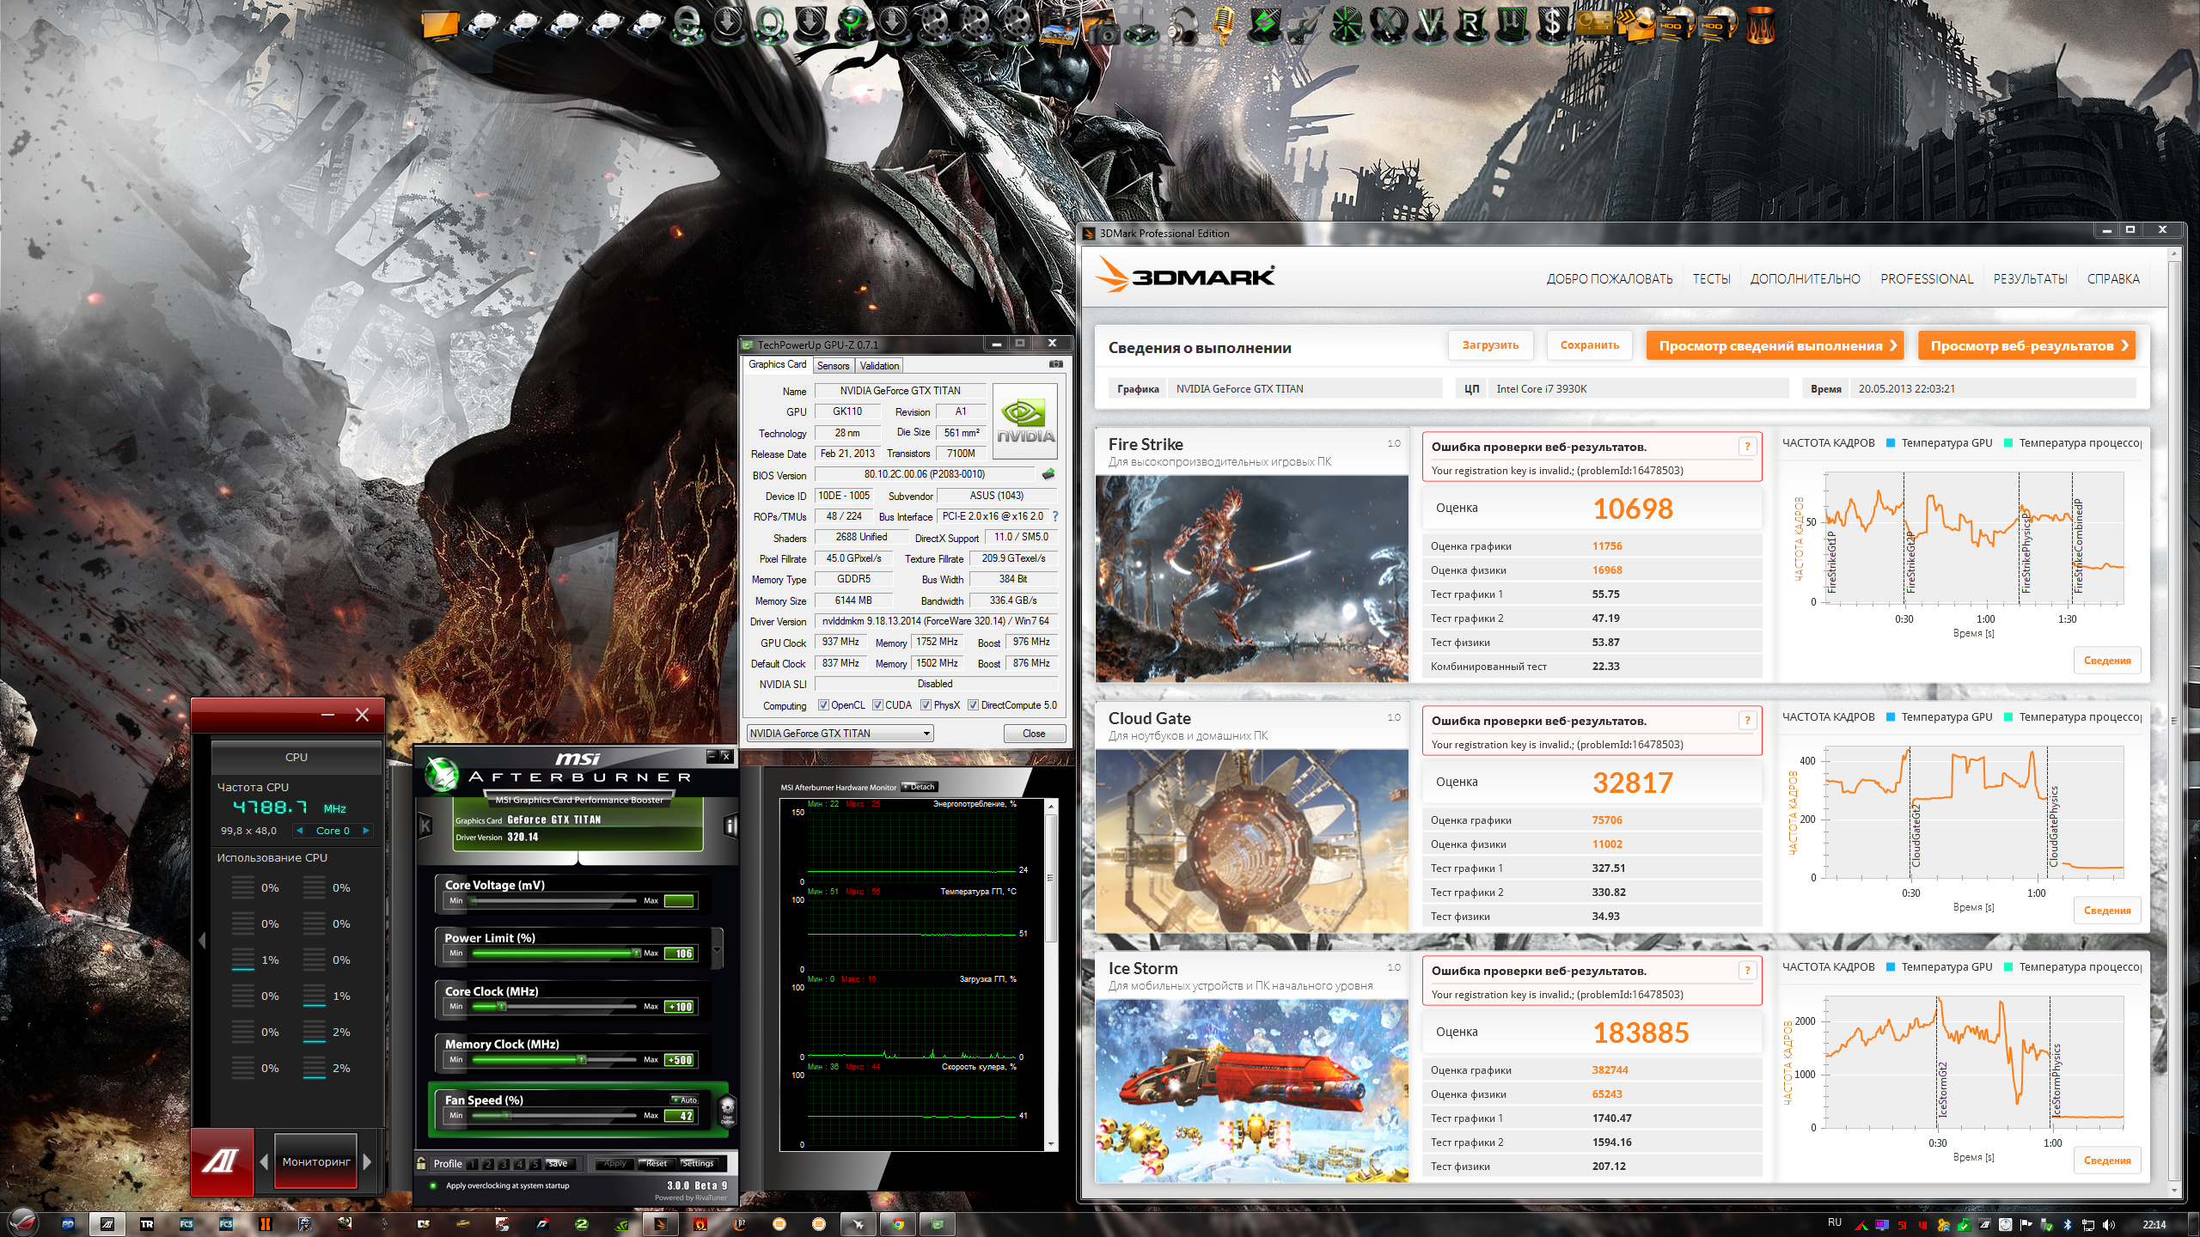Screen dimensions: 2200x1237
Task: Open the ТЕСТЫ menu in 3DMark
Action: click(x=1711, y=279)
